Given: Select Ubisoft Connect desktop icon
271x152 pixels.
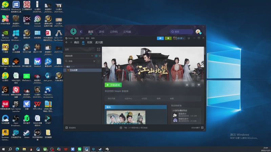Looking at the screenshot, I should (37, 21).
